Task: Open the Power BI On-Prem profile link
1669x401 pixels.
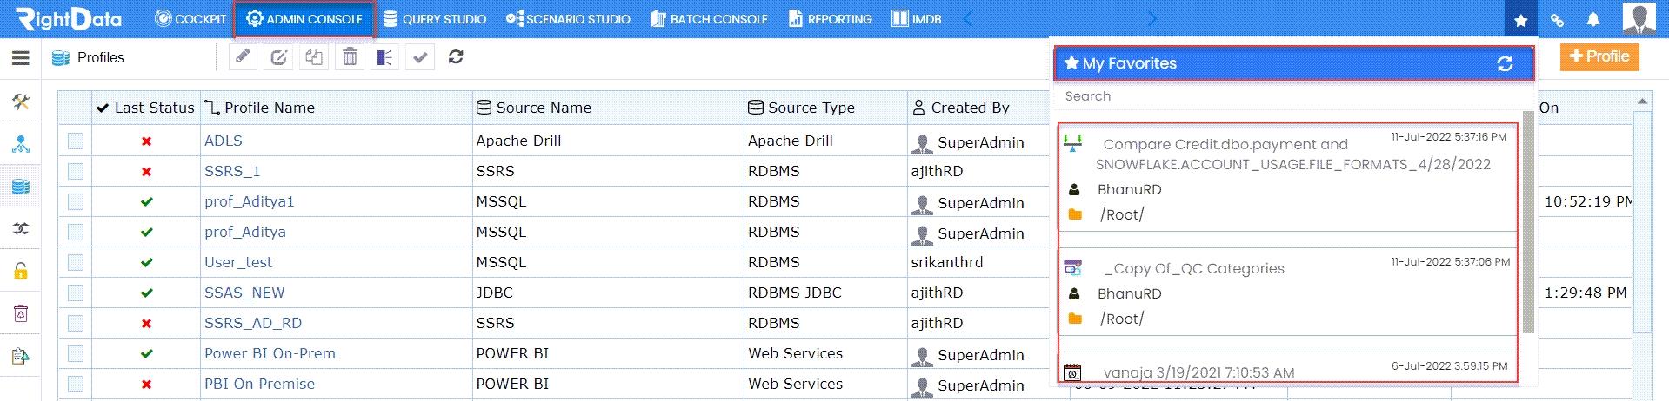Action: point(270,353)
